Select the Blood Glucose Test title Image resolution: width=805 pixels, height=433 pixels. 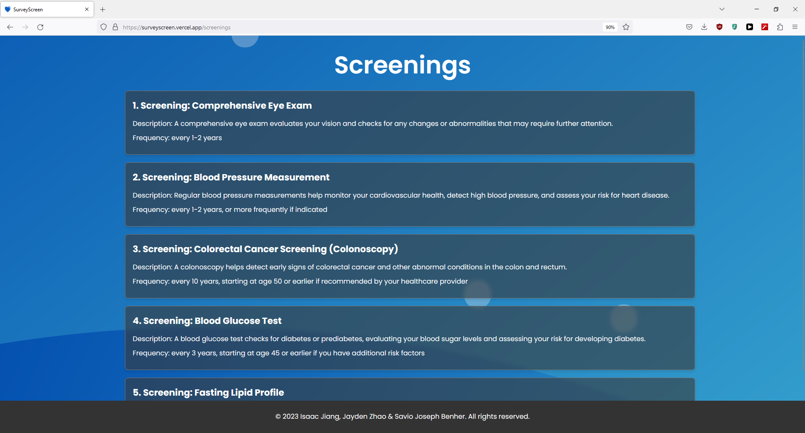click(207, 321)
